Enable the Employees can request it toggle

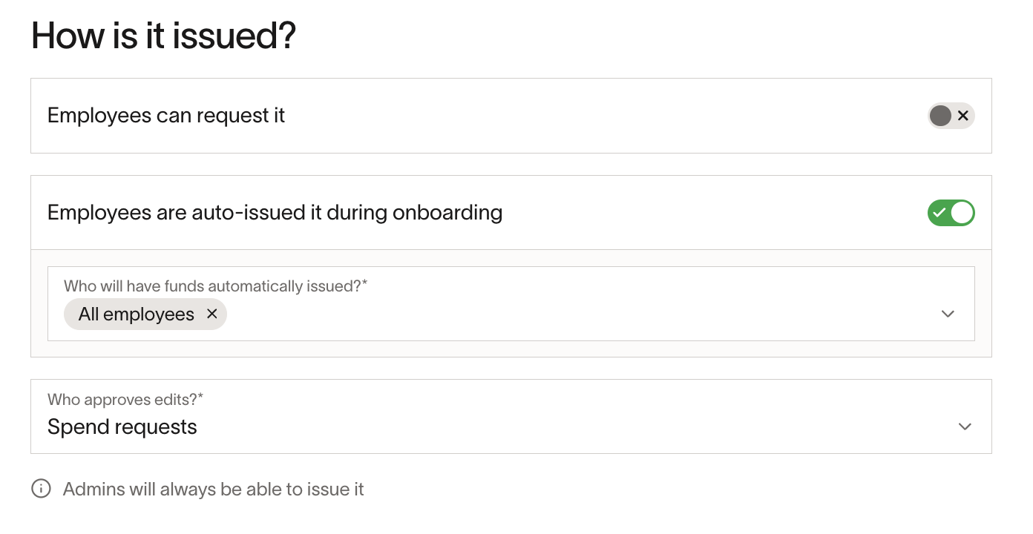(x=951, y=116)
